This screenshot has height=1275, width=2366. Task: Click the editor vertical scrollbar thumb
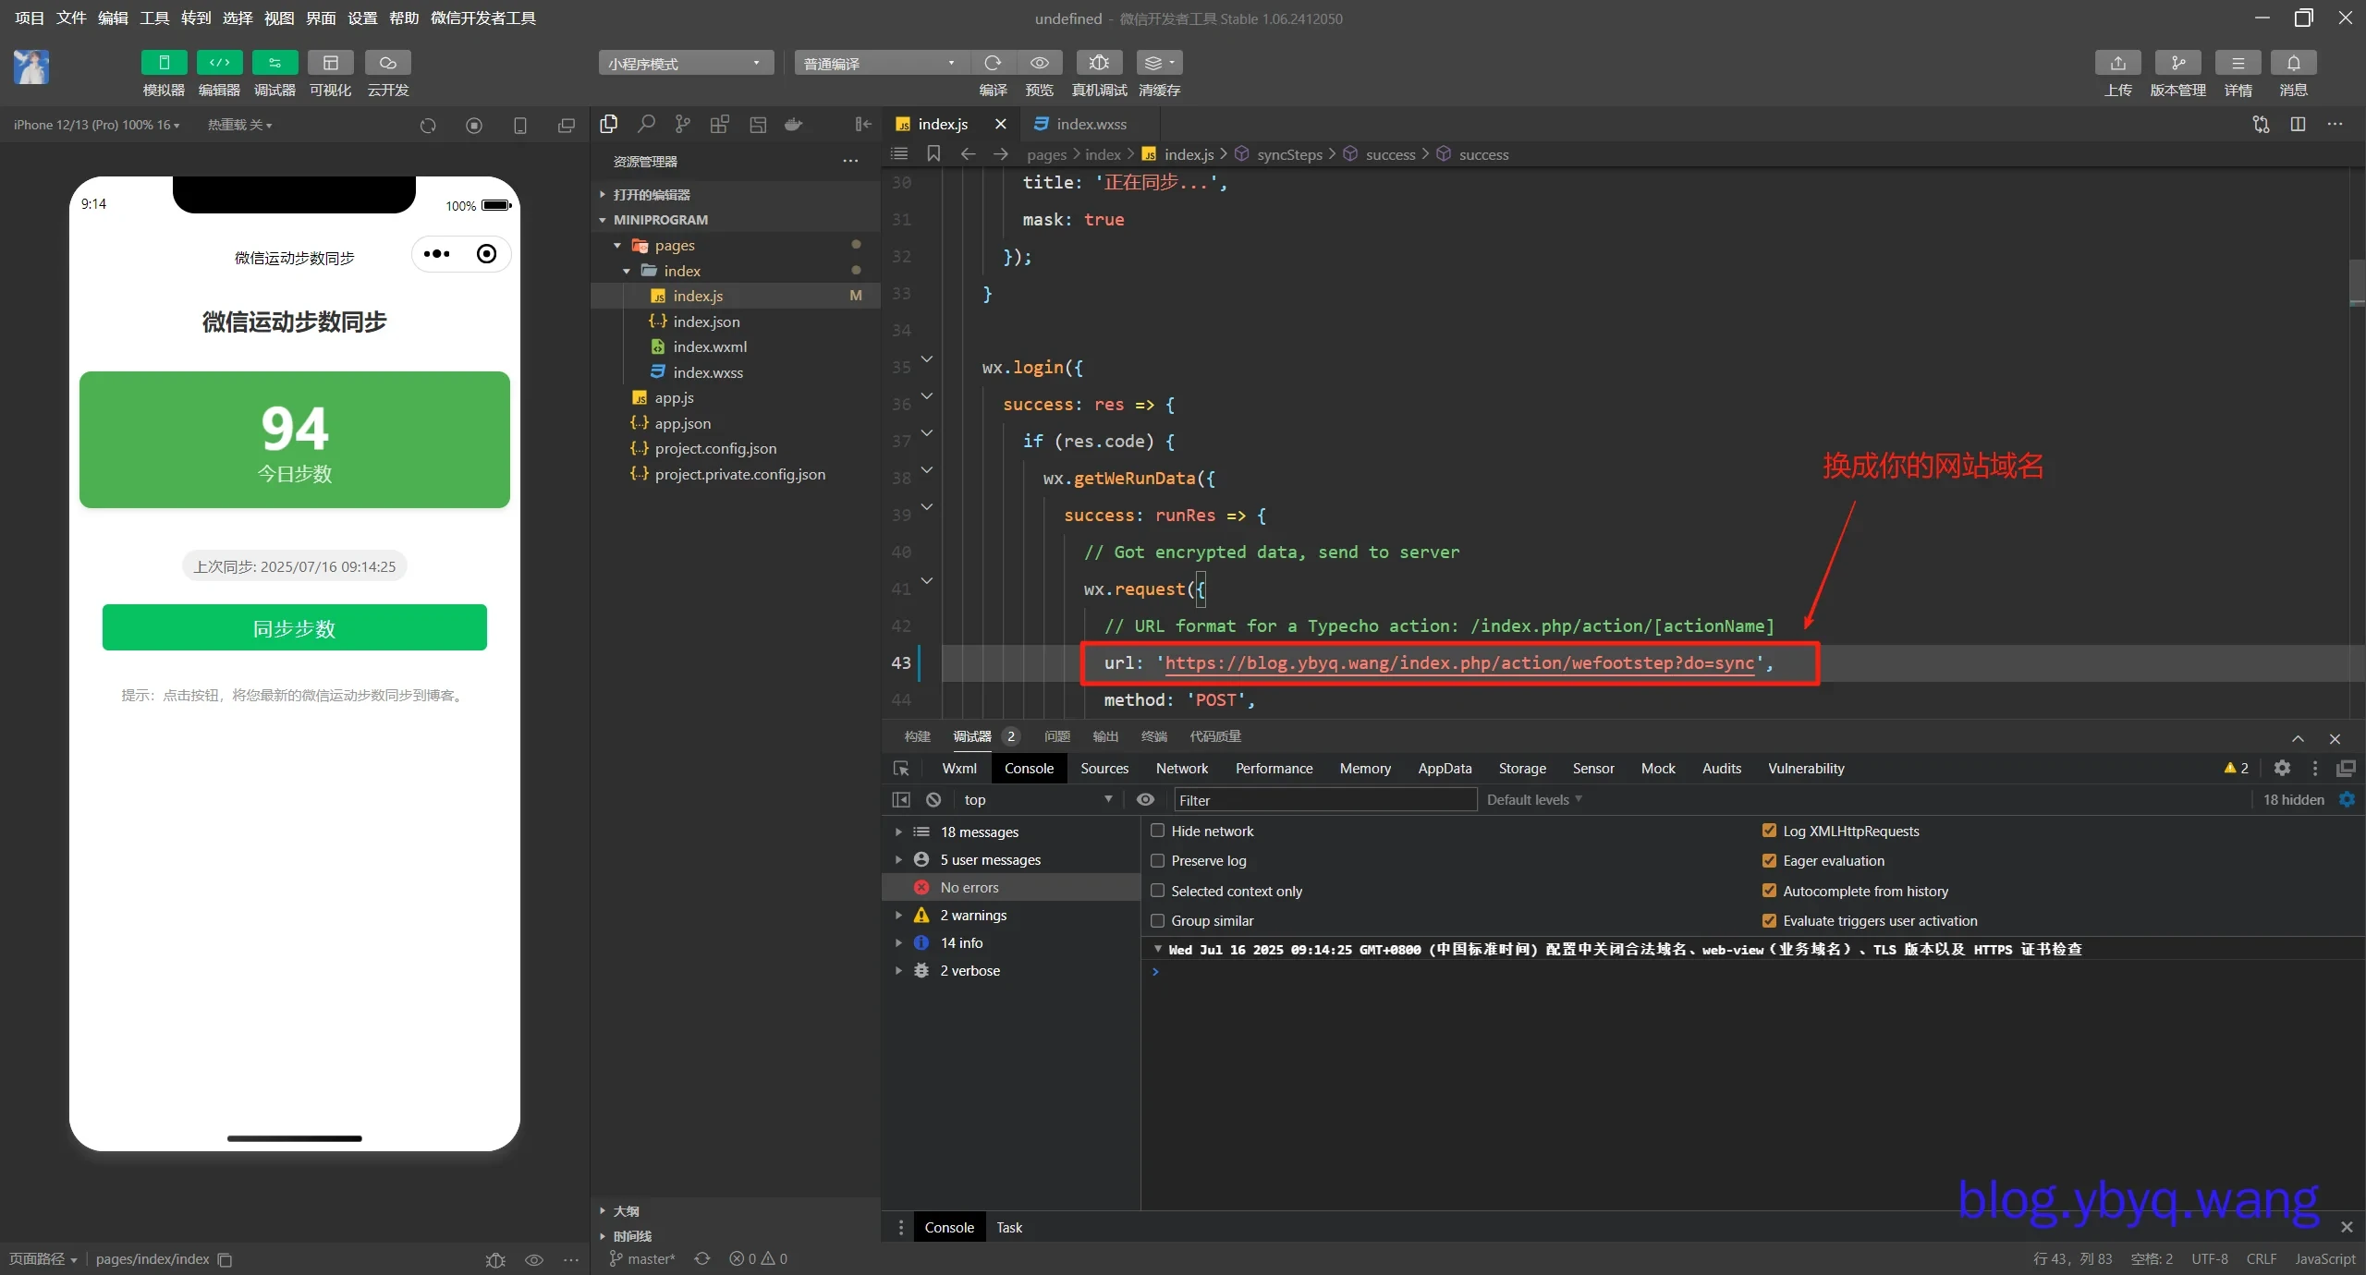point(2357,282)
